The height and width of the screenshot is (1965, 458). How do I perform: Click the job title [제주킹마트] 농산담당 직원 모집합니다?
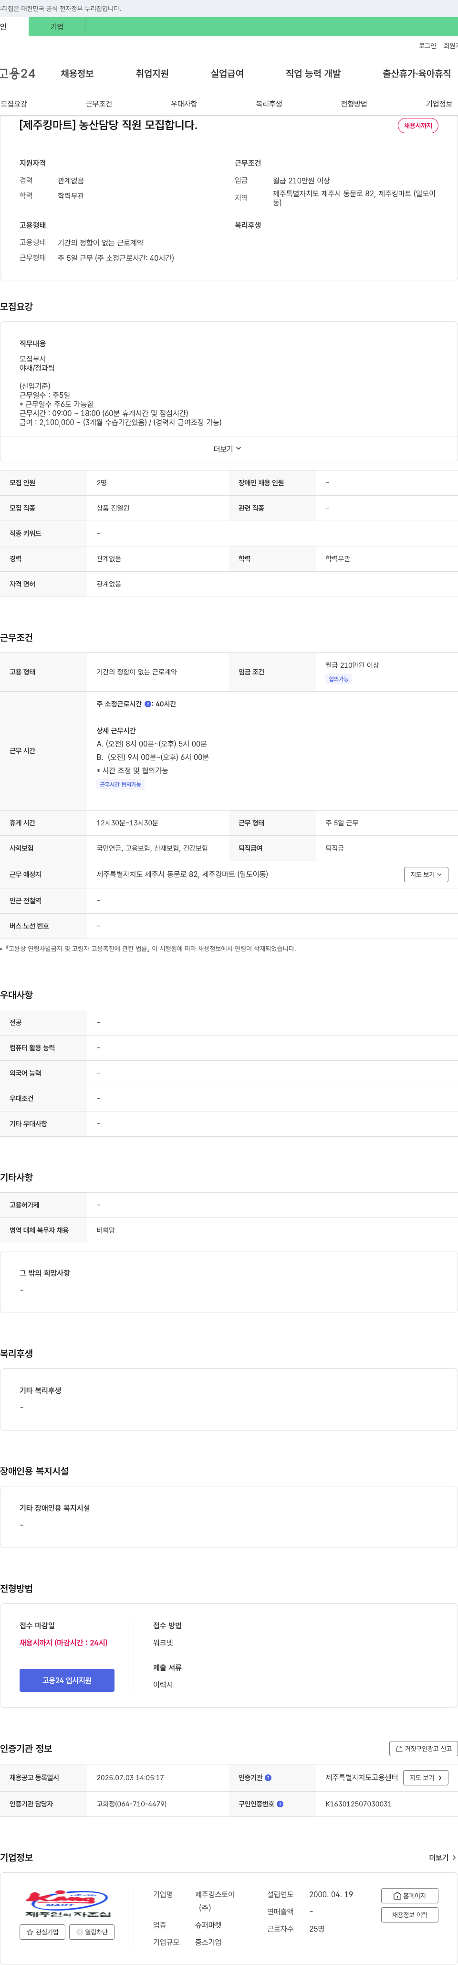(x=108, y=125)
